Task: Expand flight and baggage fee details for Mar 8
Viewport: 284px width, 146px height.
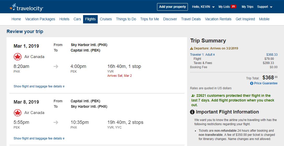Action: 39,138
